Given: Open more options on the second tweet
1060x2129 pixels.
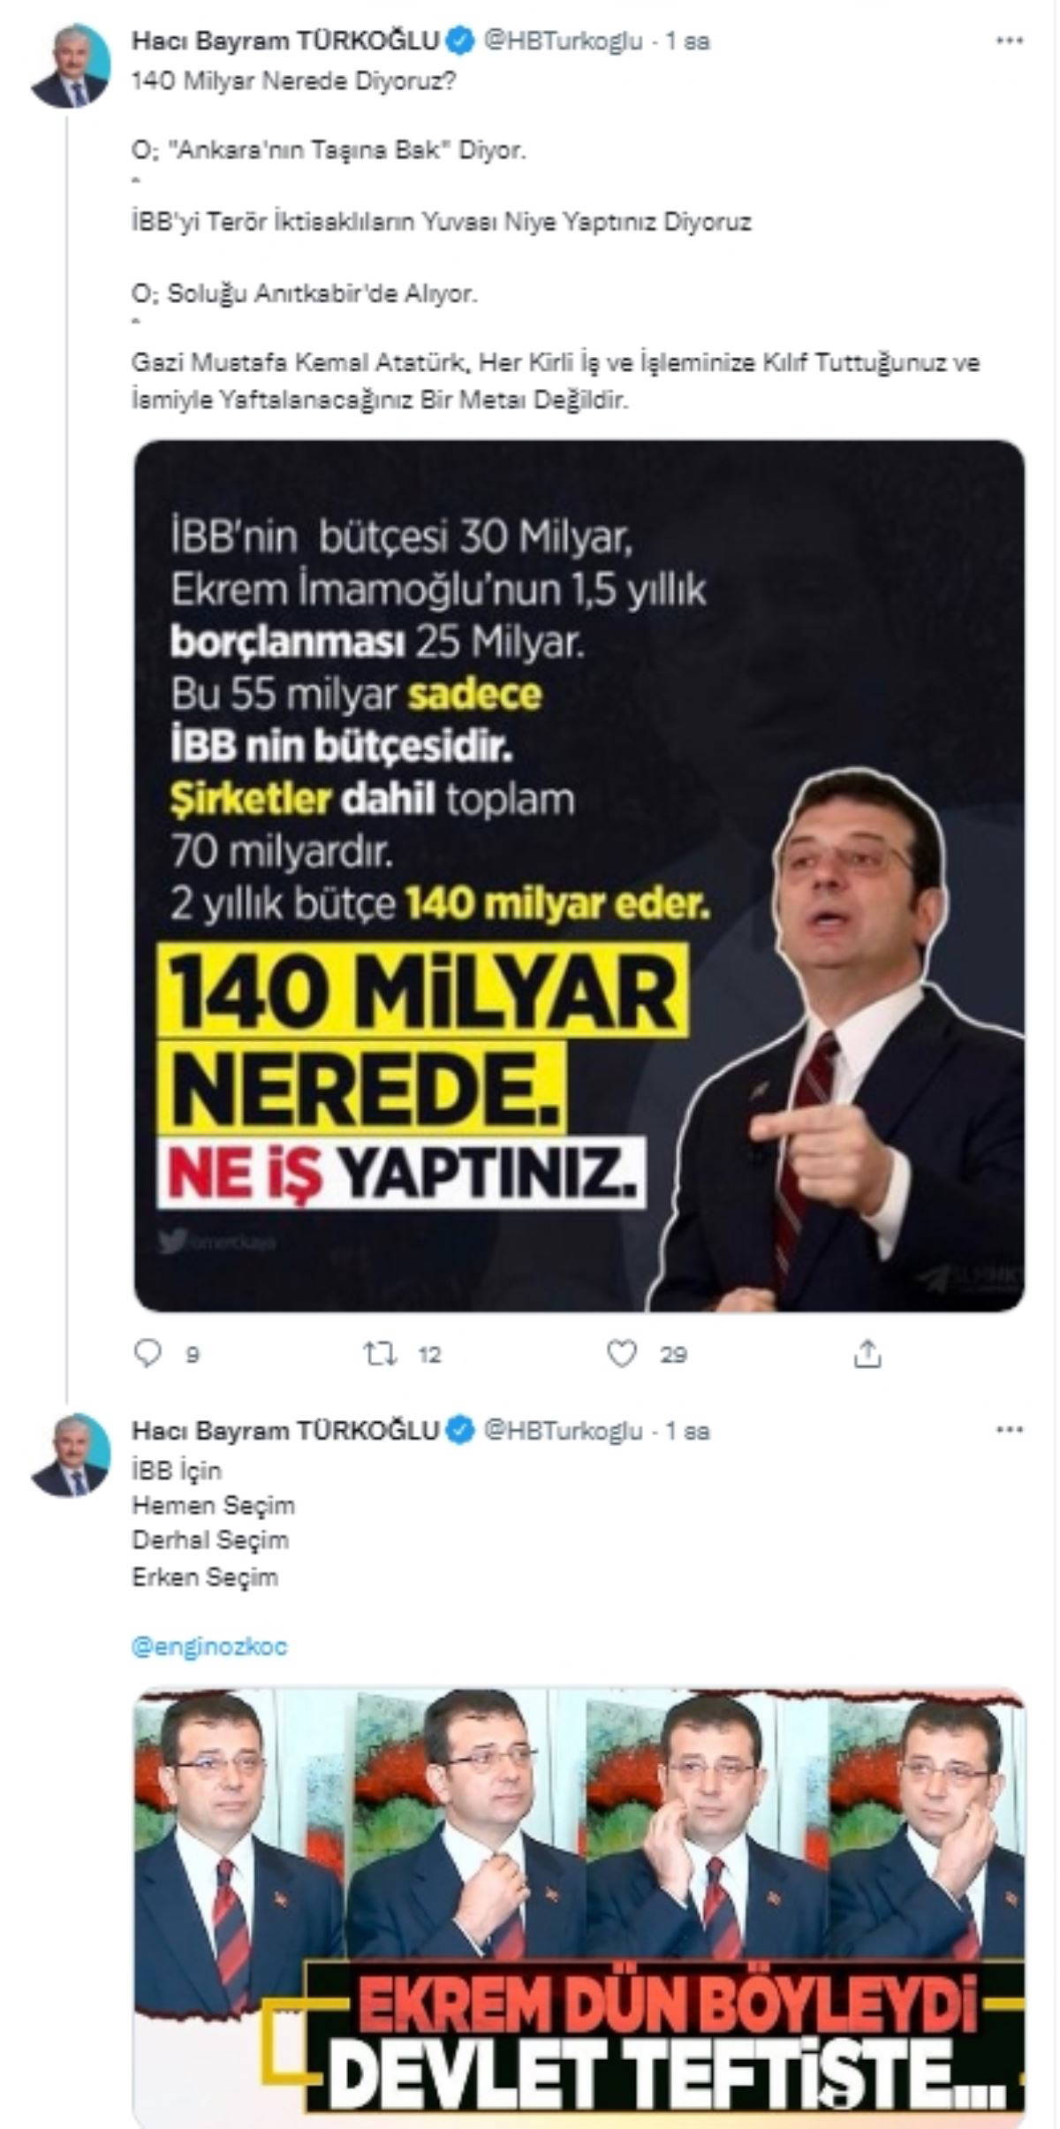Looking at the screenshot, I should [x=1009, y=1430].
